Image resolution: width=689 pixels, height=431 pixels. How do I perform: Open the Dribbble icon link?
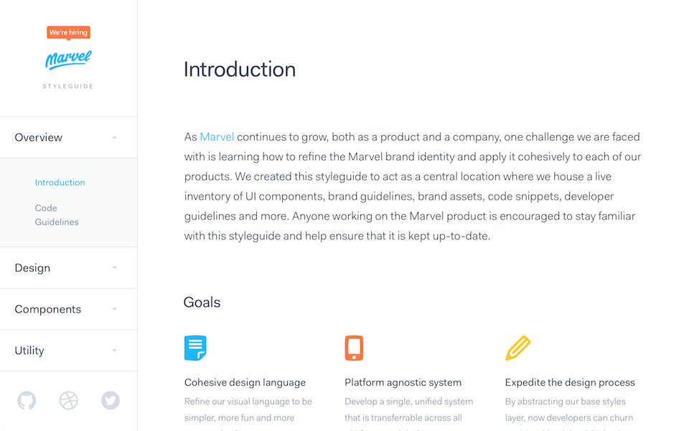69,400
